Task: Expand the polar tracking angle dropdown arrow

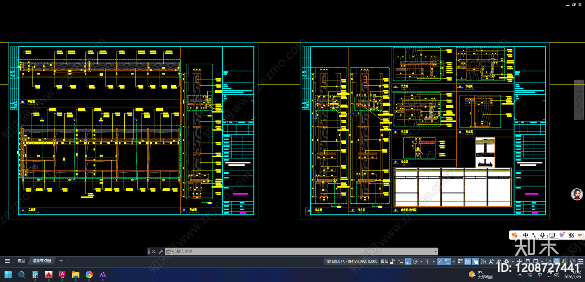Action: (x=422, y=262)
